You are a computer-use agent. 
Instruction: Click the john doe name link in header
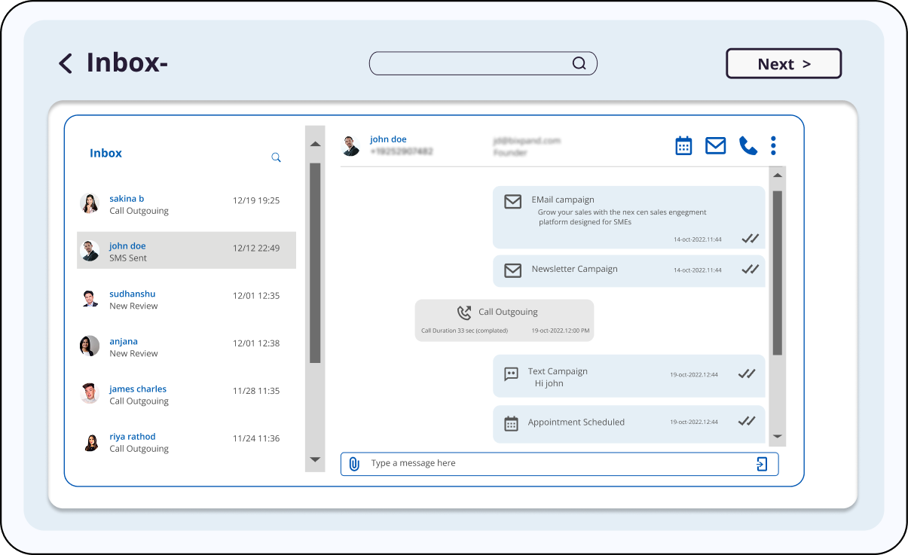point(388,139)
